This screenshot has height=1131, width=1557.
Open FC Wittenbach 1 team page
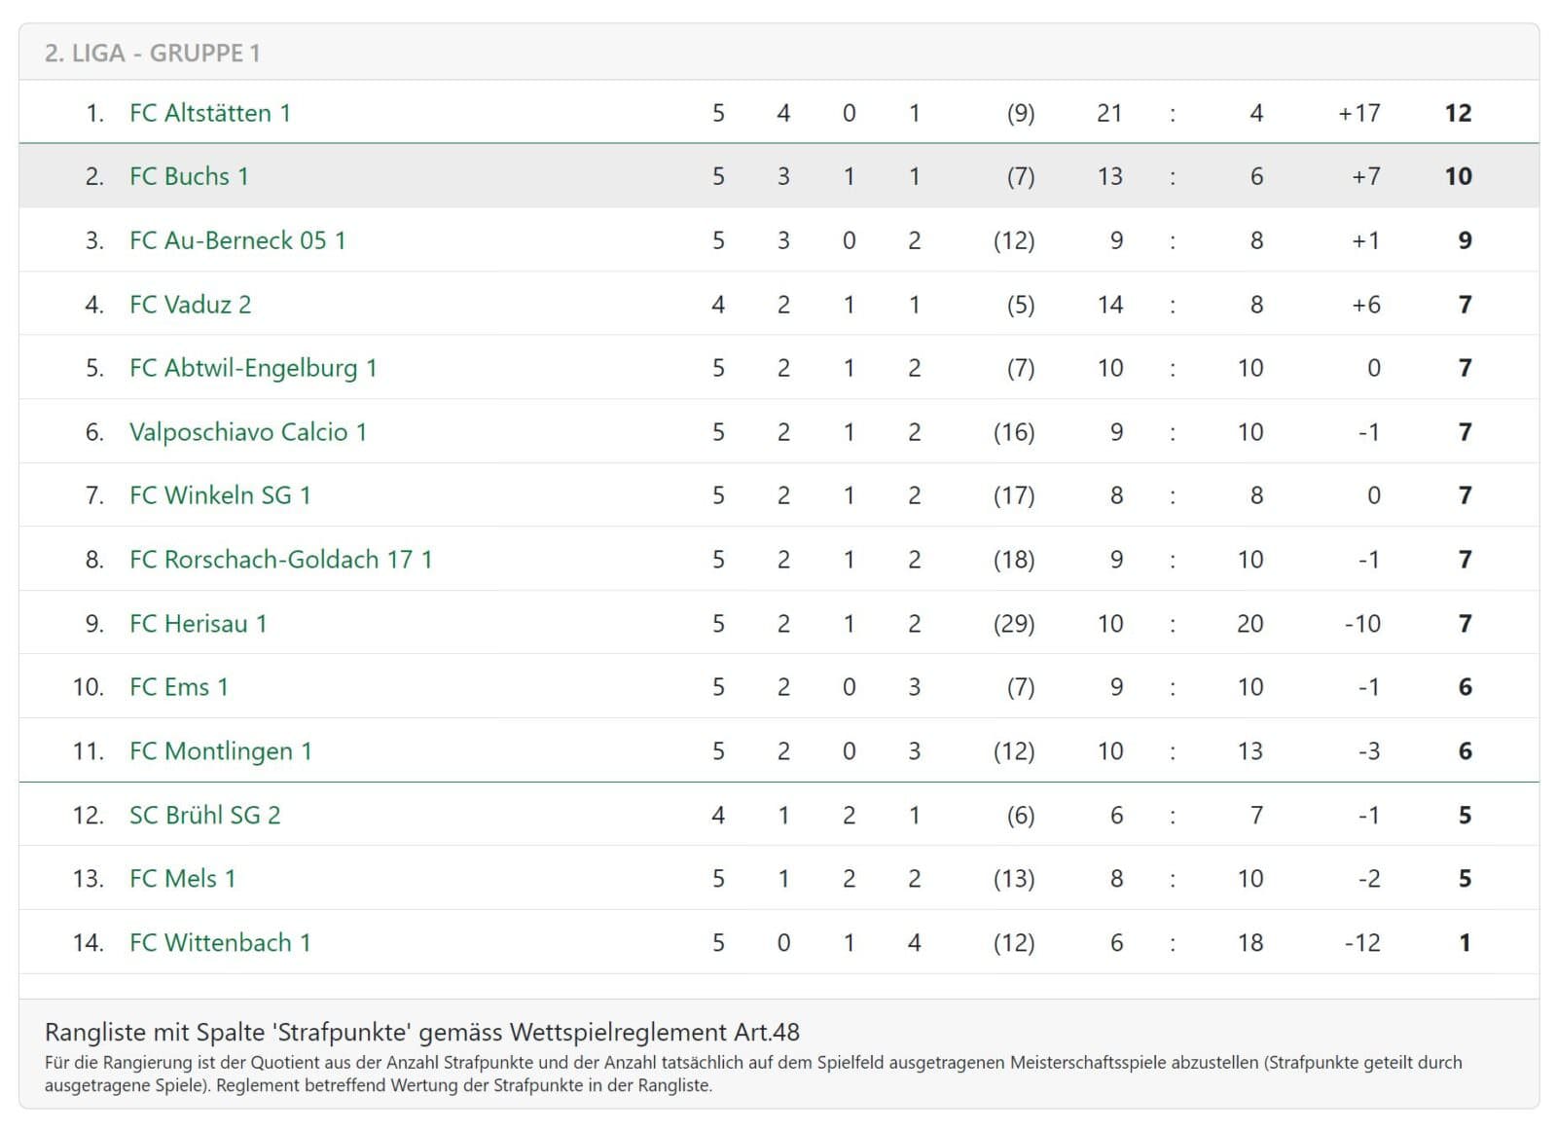tap(220, 942)
